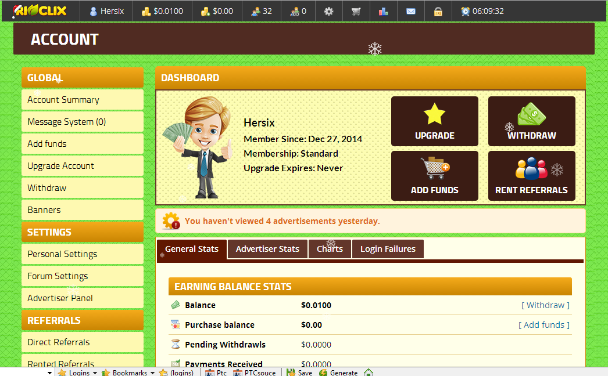This screenshot has width=608, height=376.
Task: Click the Save button in bookmarks bar
Action: click(299, 373)
